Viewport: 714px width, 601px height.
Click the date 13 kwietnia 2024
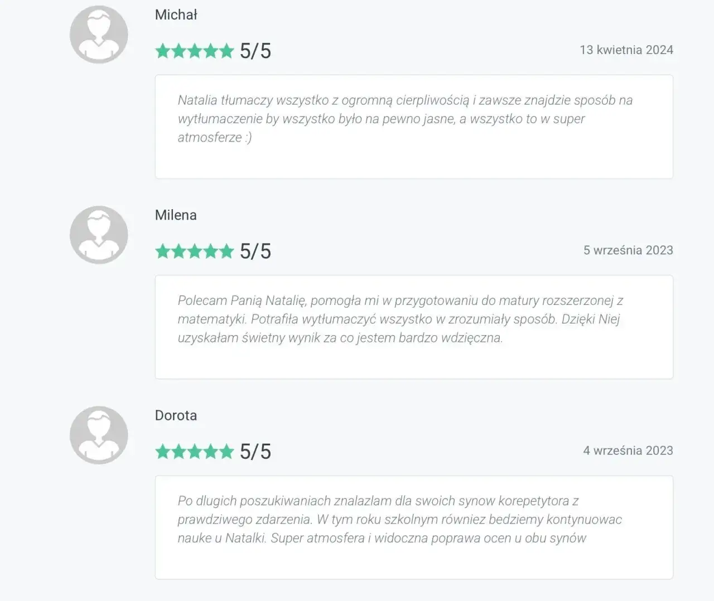point(626,50)
